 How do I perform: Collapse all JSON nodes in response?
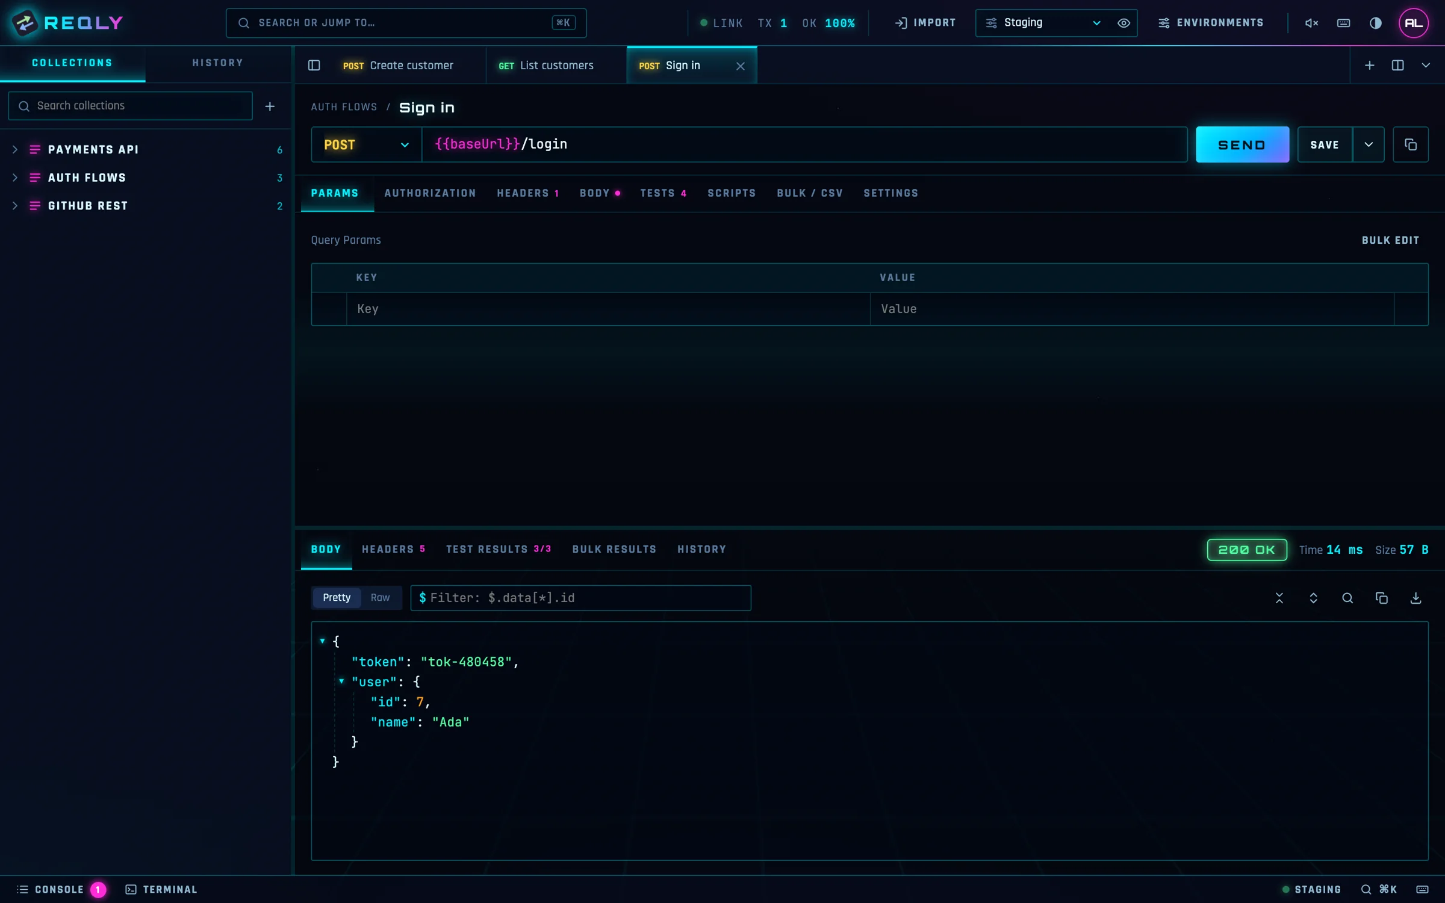[x=1279, y=598]
